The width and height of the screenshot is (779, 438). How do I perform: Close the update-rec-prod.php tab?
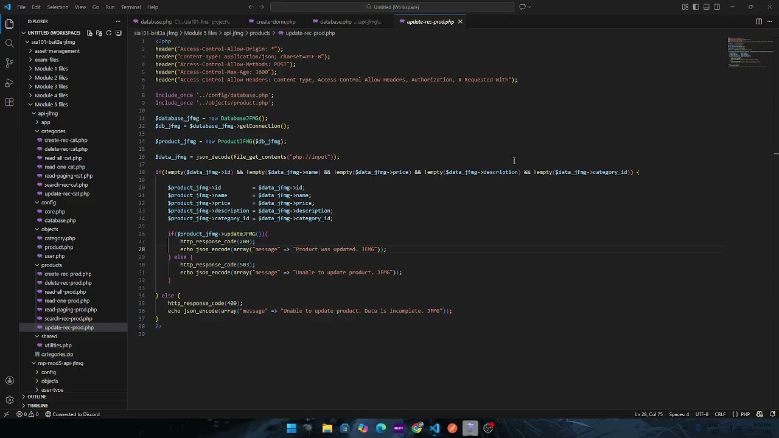[x=460, y=22]
